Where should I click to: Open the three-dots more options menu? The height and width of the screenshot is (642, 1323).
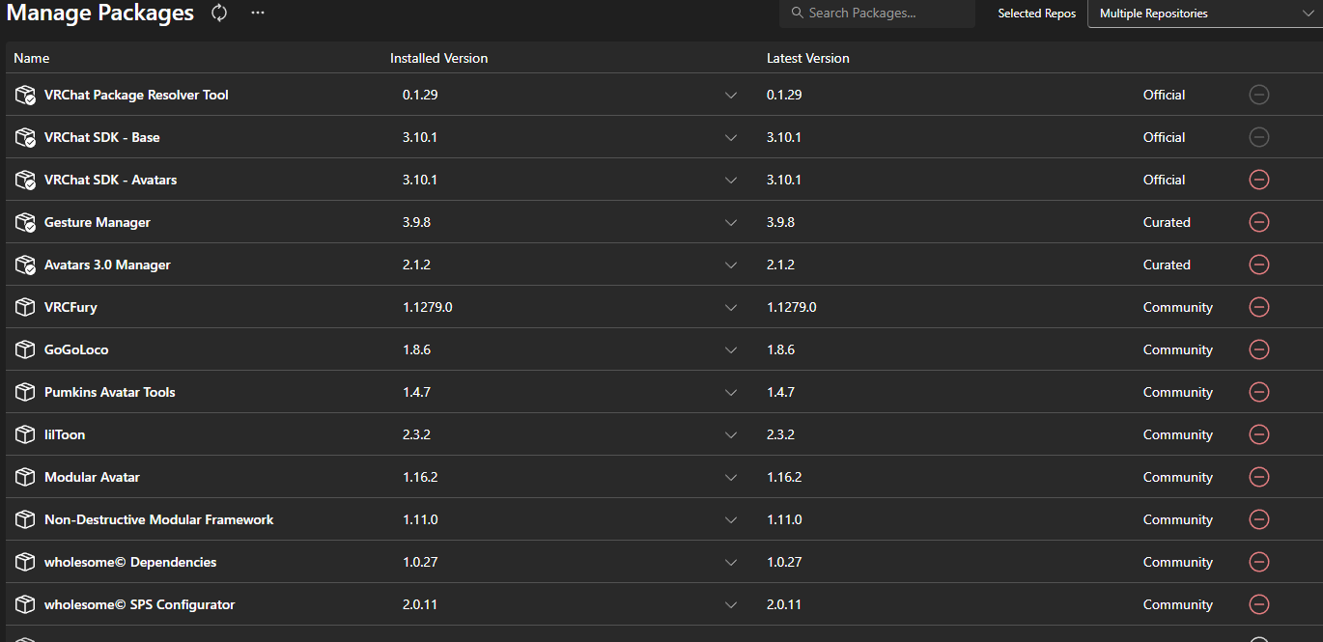coord(258,13)
